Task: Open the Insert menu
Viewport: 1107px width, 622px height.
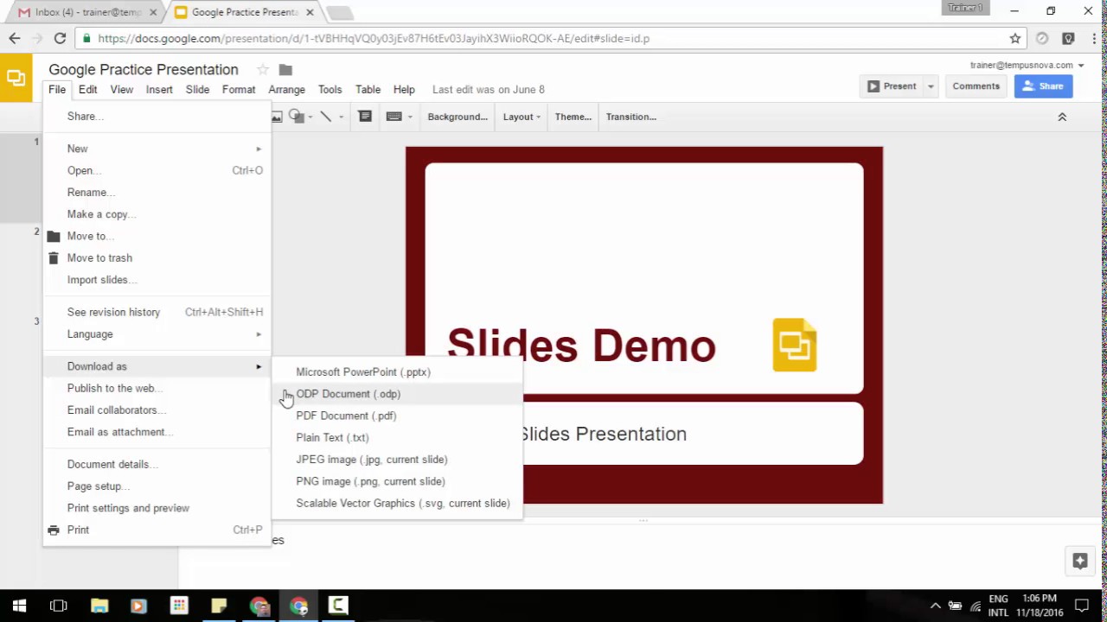Action: (x=159, y=89)
